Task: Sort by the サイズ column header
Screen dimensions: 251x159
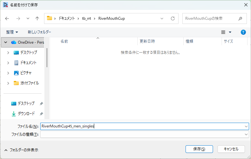Action: [228, 41]
